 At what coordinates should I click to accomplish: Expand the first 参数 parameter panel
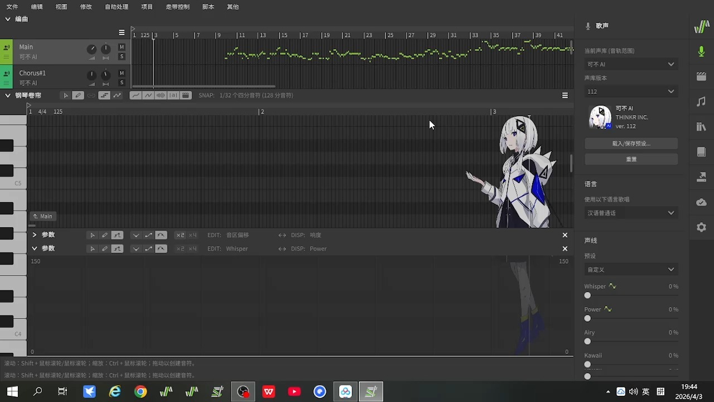coord(34,235)
